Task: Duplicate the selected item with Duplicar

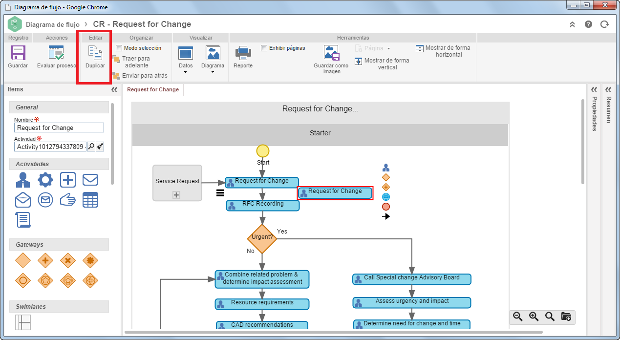Action: click(95, 56)
